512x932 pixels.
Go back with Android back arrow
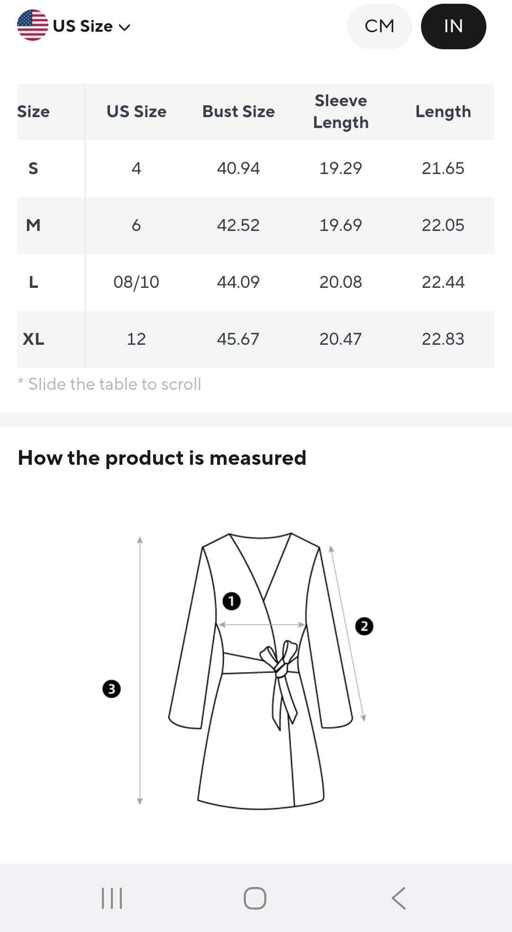coord(399,898)
